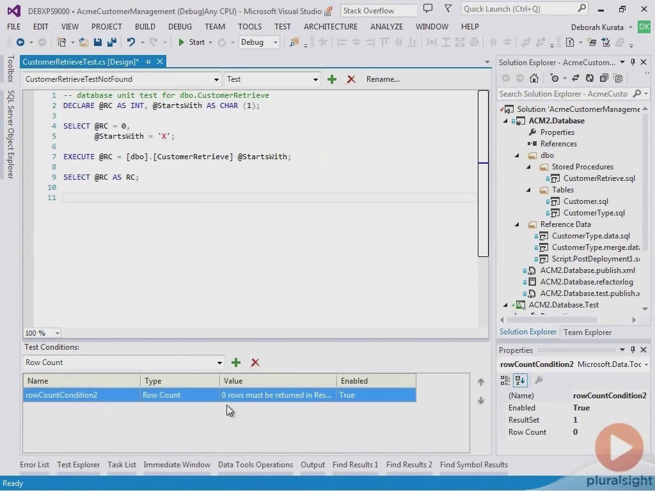655x491 pixels.
Task: Click the feedback speech bubble icon
Action: [x=428, y=8]
